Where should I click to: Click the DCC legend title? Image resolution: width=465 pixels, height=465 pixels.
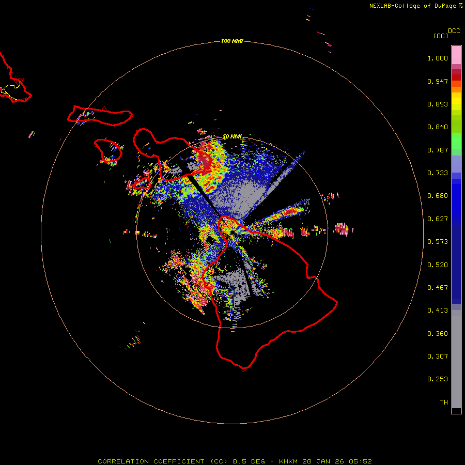click(x=454, y=31)
